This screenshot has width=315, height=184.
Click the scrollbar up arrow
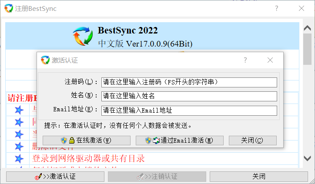307,28
